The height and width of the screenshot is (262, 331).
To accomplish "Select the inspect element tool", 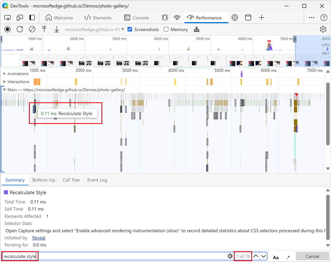I will pos(7,17).
